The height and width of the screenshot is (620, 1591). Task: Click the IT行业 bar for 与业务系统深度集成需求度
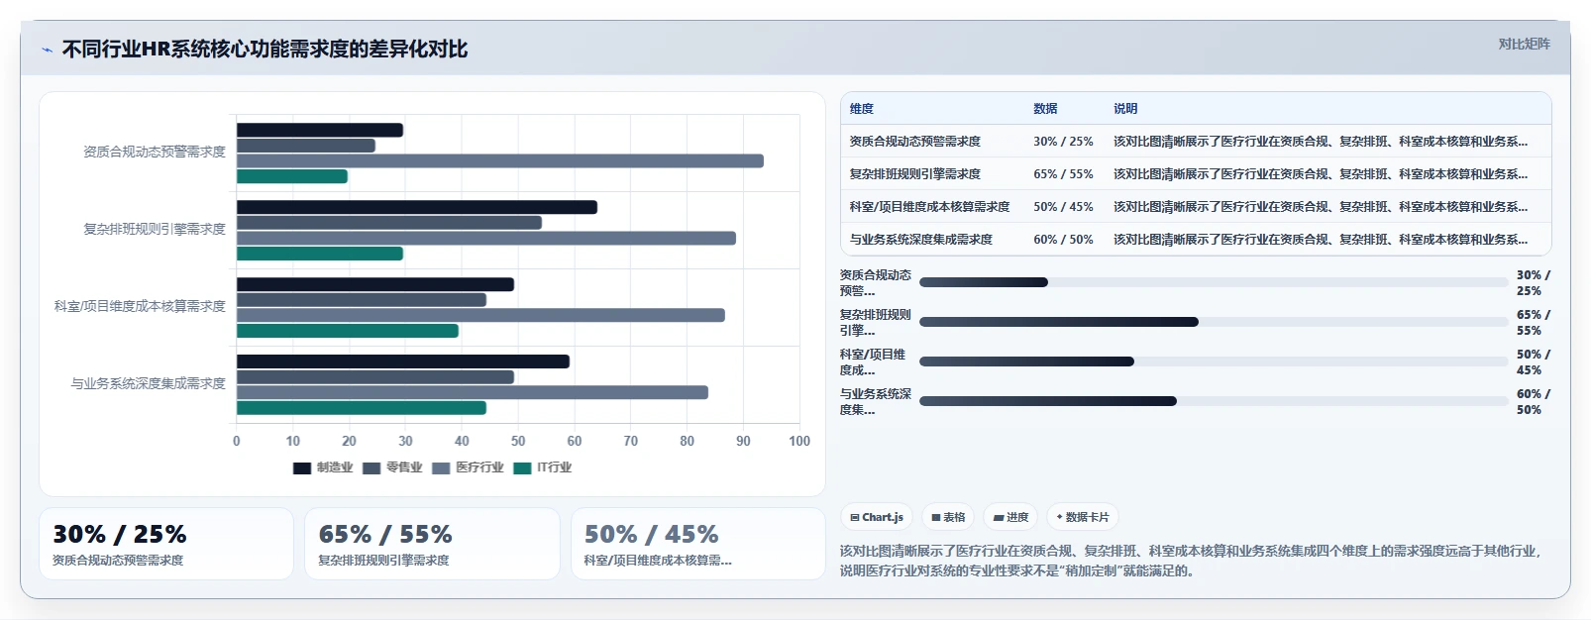coord(362,408)
